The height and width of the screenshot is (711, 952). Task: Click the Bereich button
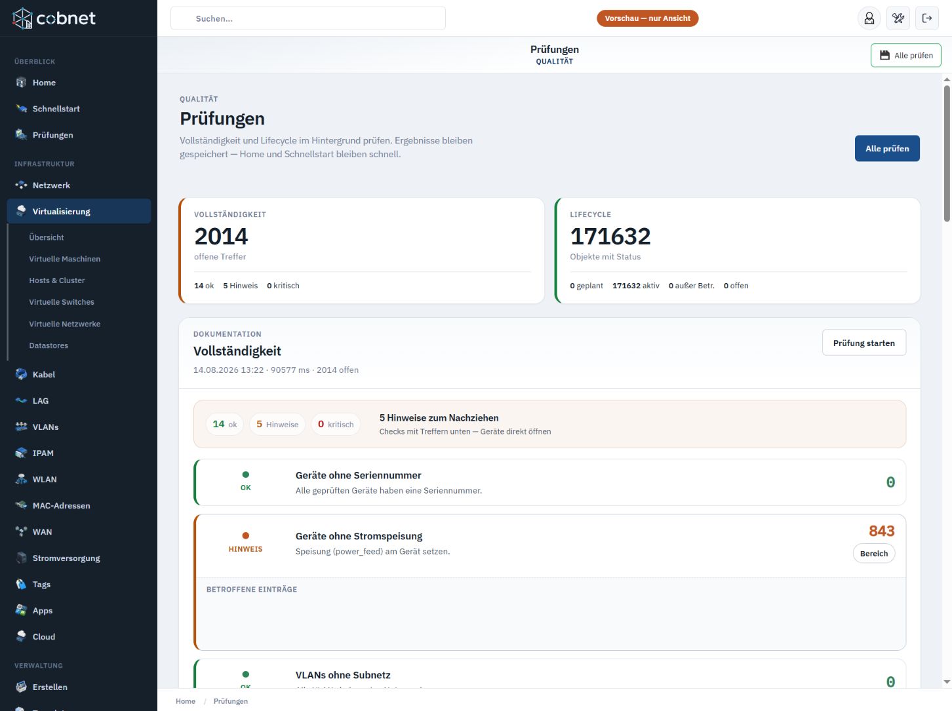pos(874,554)
